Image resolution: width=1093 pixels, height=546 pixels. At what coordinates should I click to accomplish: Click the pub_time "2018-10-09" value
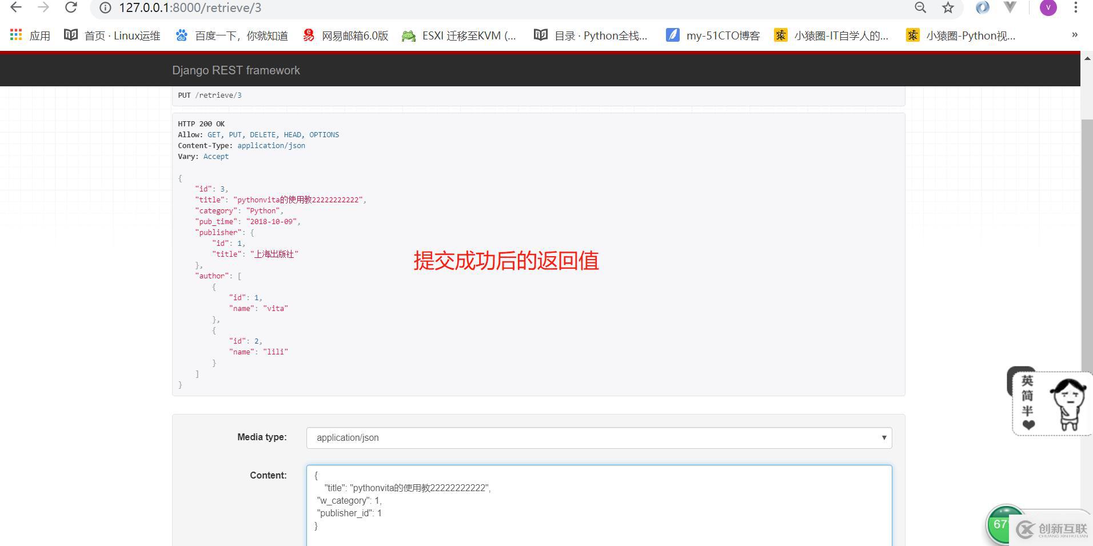pyautogui.click(x=272, y=221)
